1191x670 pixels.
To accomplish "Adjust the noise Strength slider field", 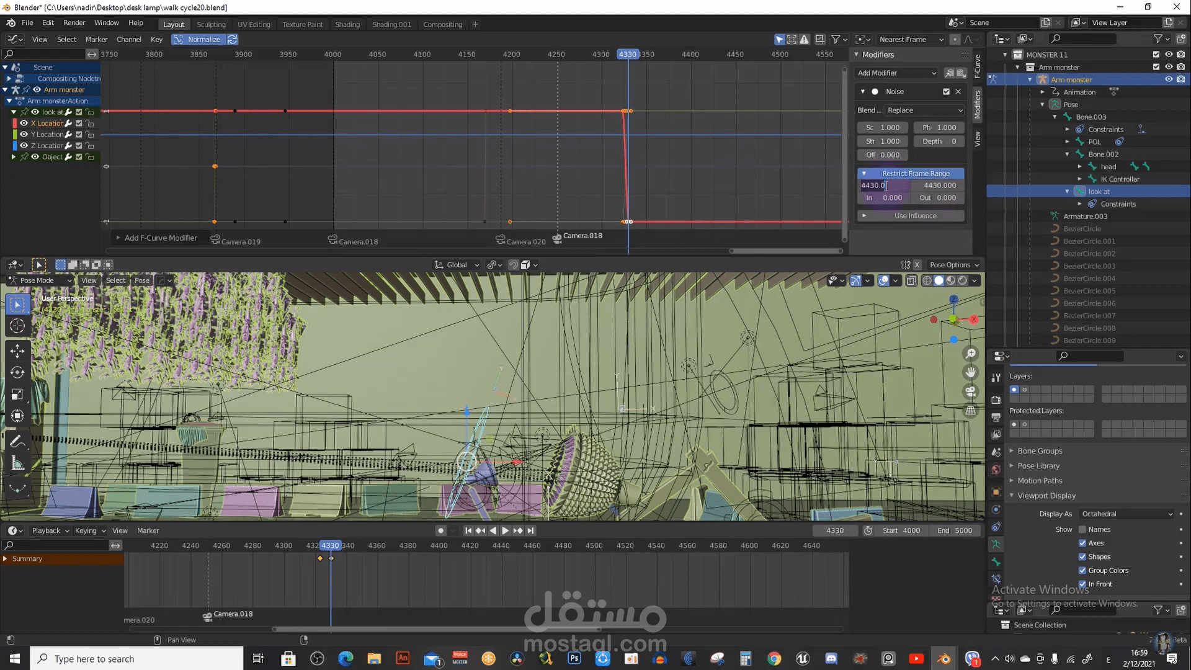I will pyautogui.click(x=883, y=141).
